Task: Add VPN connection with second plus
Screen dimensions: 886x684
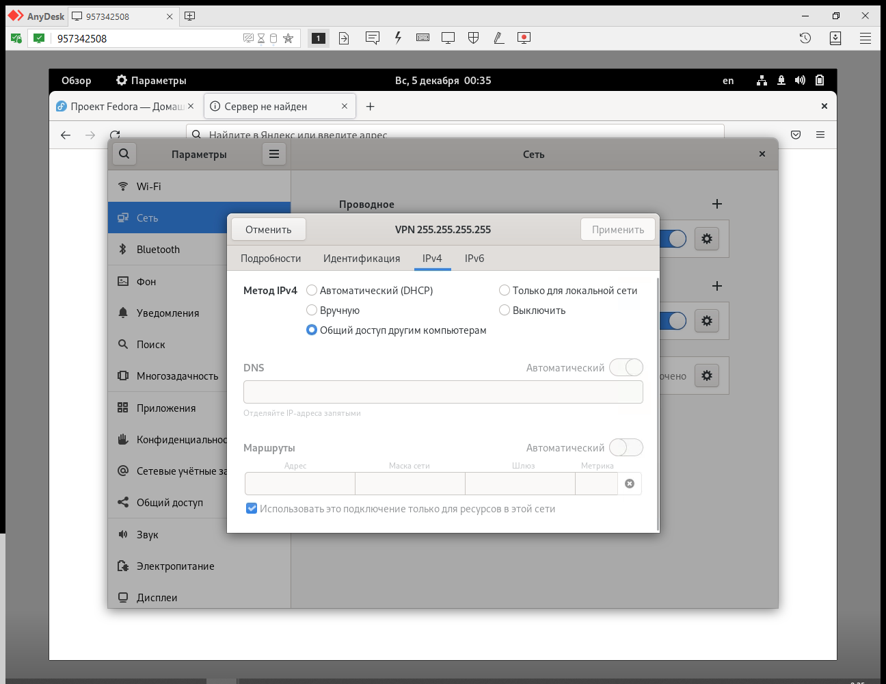Action: [717, 286]
